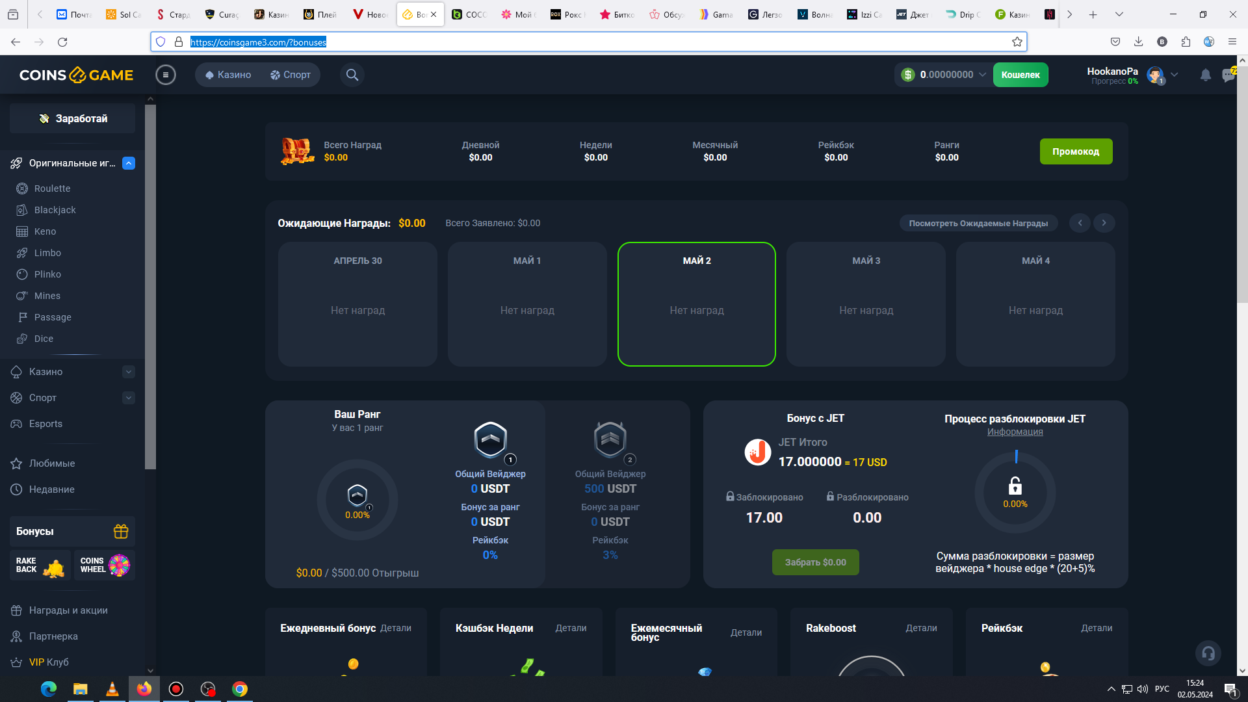Click the gift icon beside Бонусы

121,531
